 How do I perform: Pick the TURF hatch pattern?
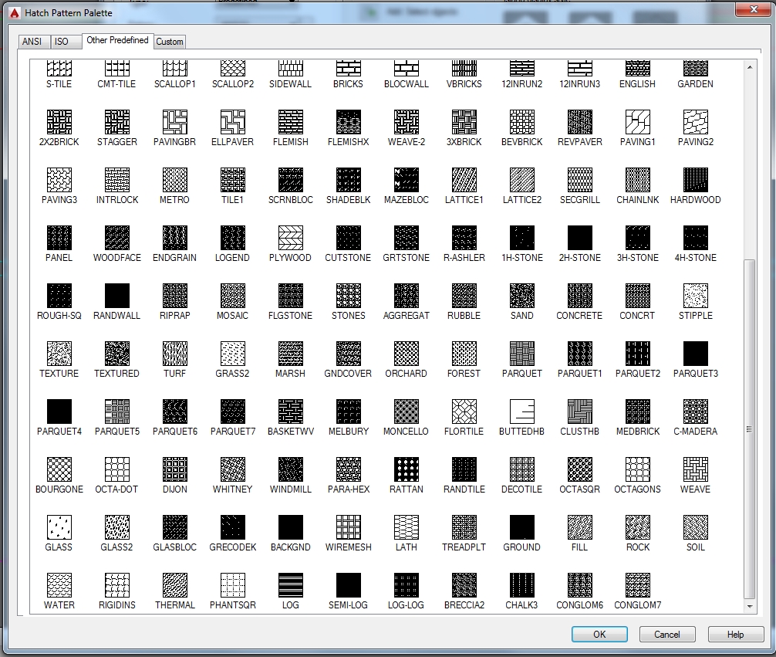[x=174, y=354]
